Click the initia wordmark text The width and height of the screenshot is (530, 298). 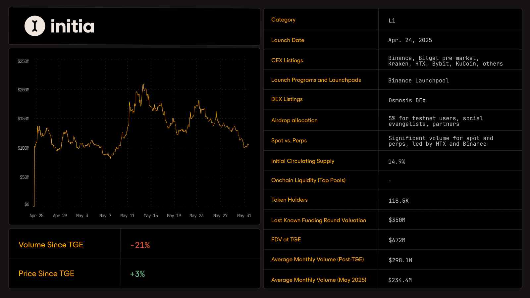(x=72, y=26)
